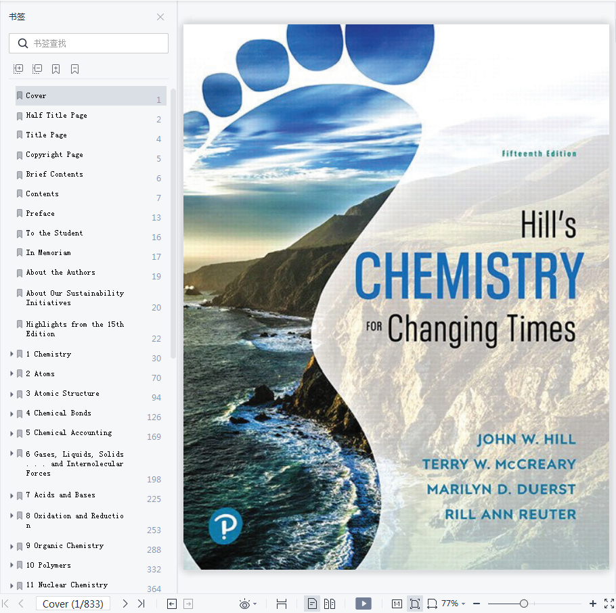Click the book cover page
Viewport: 616px width, 613px height.
click(396, 297)
